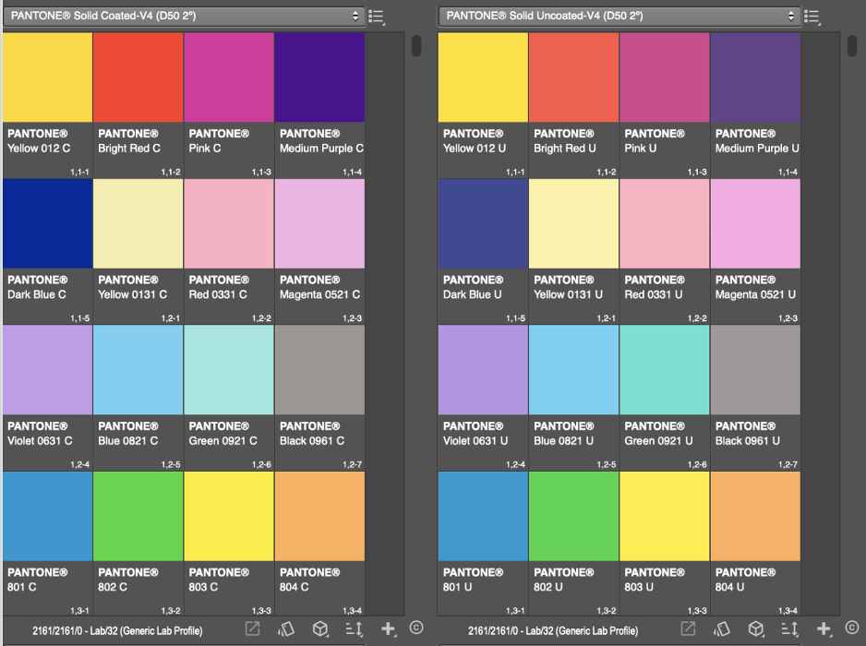The width and height of the screenshot is (866, 646).
Task: Click the copyright icon in Uncoated panel
Action: click(x=852, y=628)
